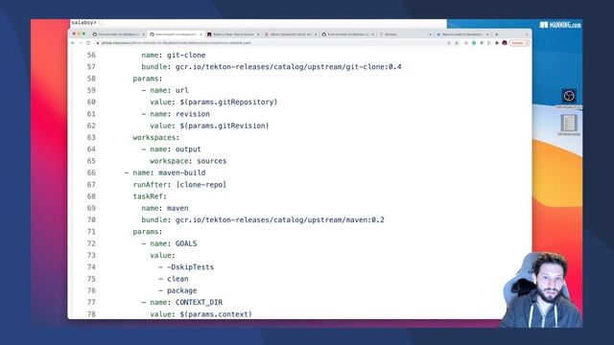Open a new tab with the plus icon
The image size is (614, 345).
click(x=497, y=34)
